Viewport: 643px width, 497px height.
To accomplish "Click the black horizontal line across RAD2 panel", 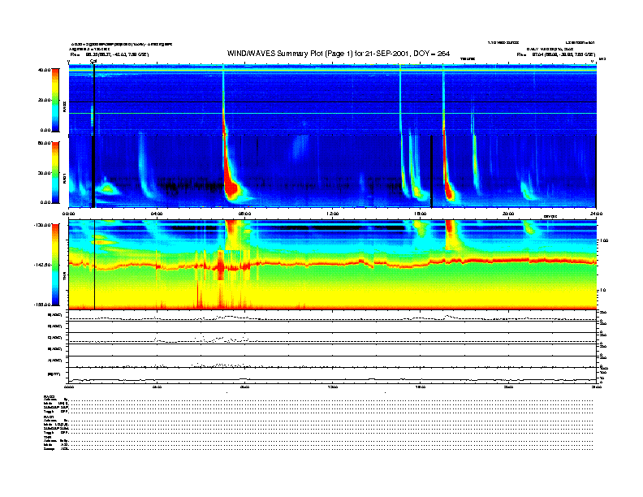I will 332,102.
